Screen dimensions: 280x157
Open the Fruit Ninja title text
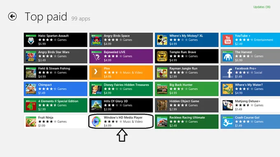click(x=46, y=118)
